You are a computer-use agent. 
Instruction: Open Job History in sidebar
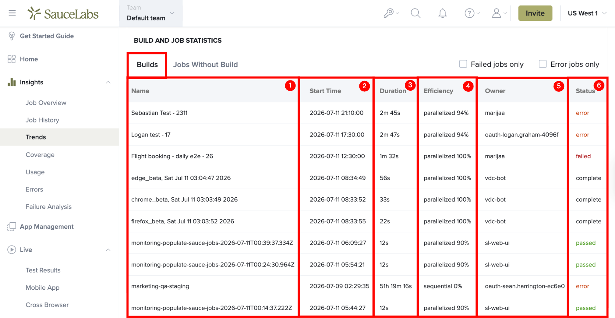click(42, 120)
